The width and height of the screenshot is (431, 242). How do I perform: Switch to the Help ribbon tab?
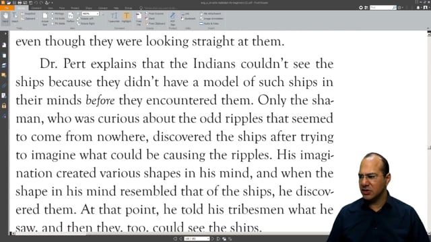pyautogui.click(x=117, y=8)
